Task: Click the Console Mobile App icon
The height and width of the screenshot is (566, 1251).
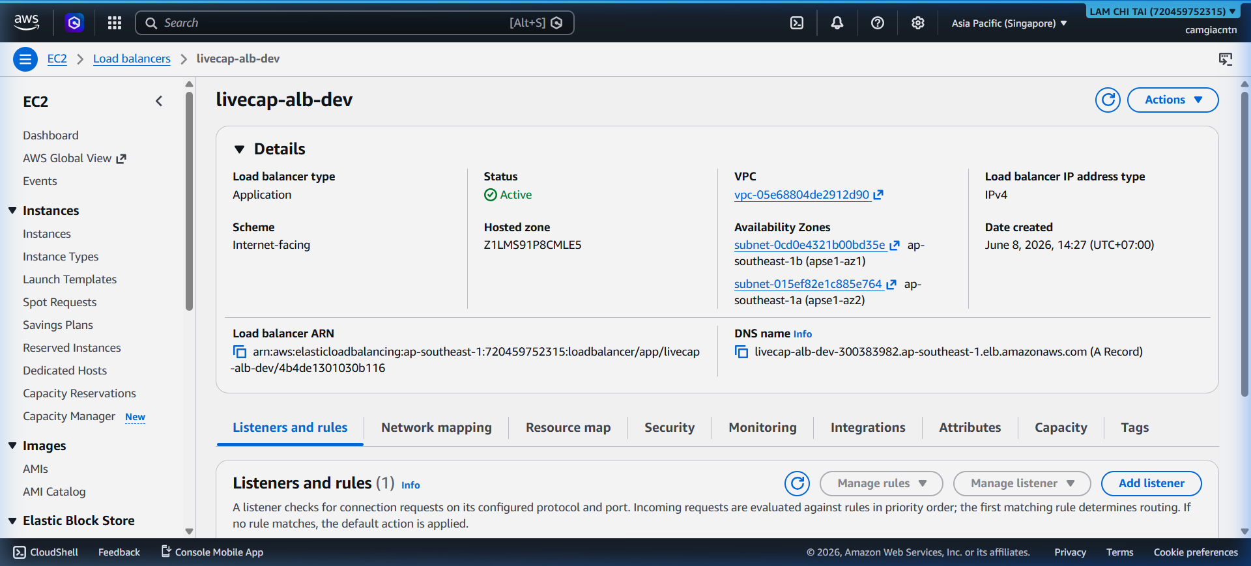Action: pyautogui.click(x=166, y=552)
